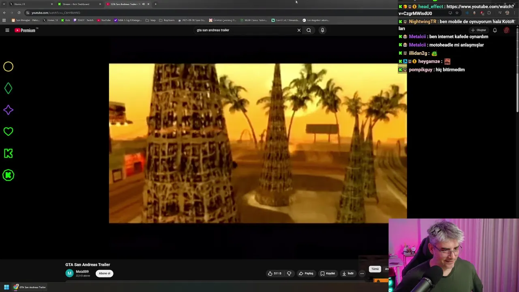Clear the search box with X
Image resolution: width=519 pixels, height=292 pixels.
pos(299,30)
